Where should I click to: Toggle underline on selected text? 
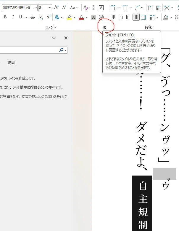pos(21,17)
